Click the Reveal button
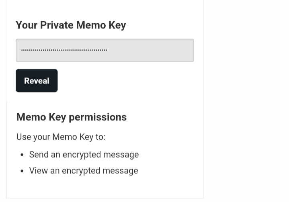Viewport: 289px width, 202px height. [x=37, y=81]
